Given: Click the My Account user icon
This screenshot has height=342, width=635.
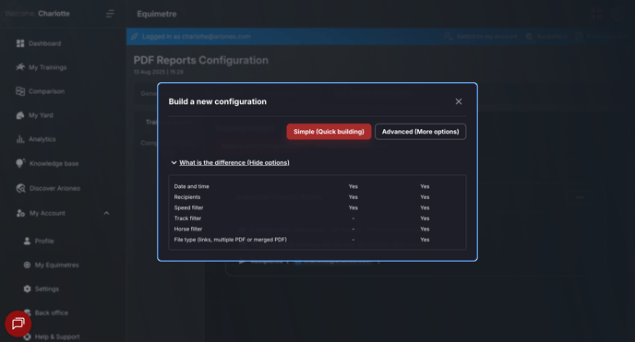Looking at the screenshot, I should (20, 213).
